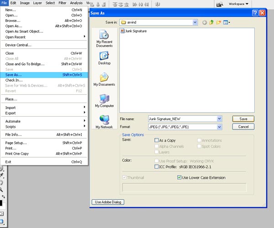
Task: Click Distribute horizontal centers icon
Action: click(141, 5)
